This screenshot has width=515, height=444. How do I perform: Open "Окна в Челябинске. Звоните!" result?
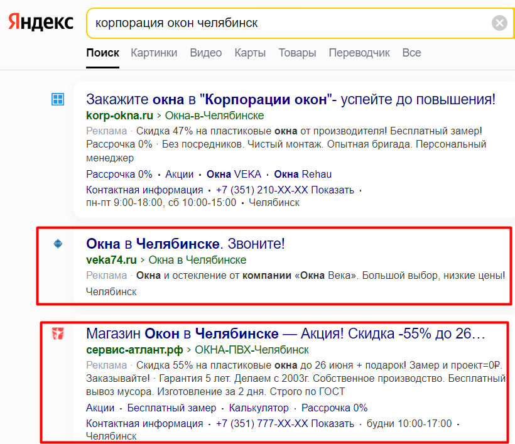(x=185, y=244)
